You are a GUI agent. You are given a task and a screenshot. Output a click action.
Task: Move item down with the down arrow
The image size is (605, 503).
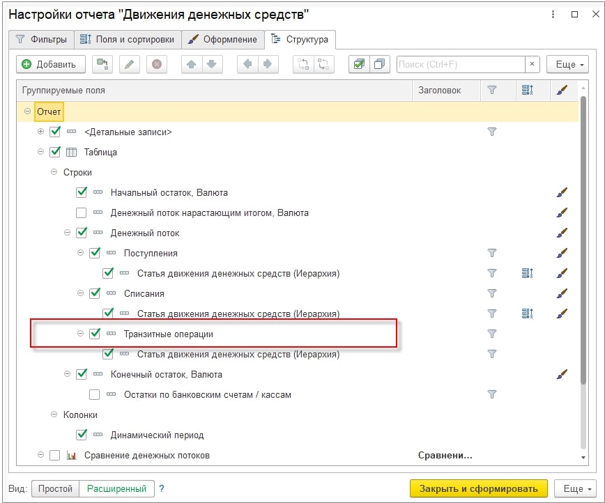pos(212,64)
